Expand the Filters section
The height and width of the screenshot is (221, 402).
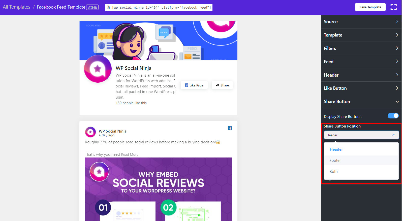point(361,48)
